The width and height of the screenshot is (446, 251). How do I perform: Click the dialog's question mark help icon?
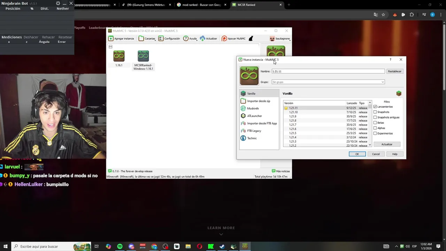pyautogui.click(x=390, y=60)
